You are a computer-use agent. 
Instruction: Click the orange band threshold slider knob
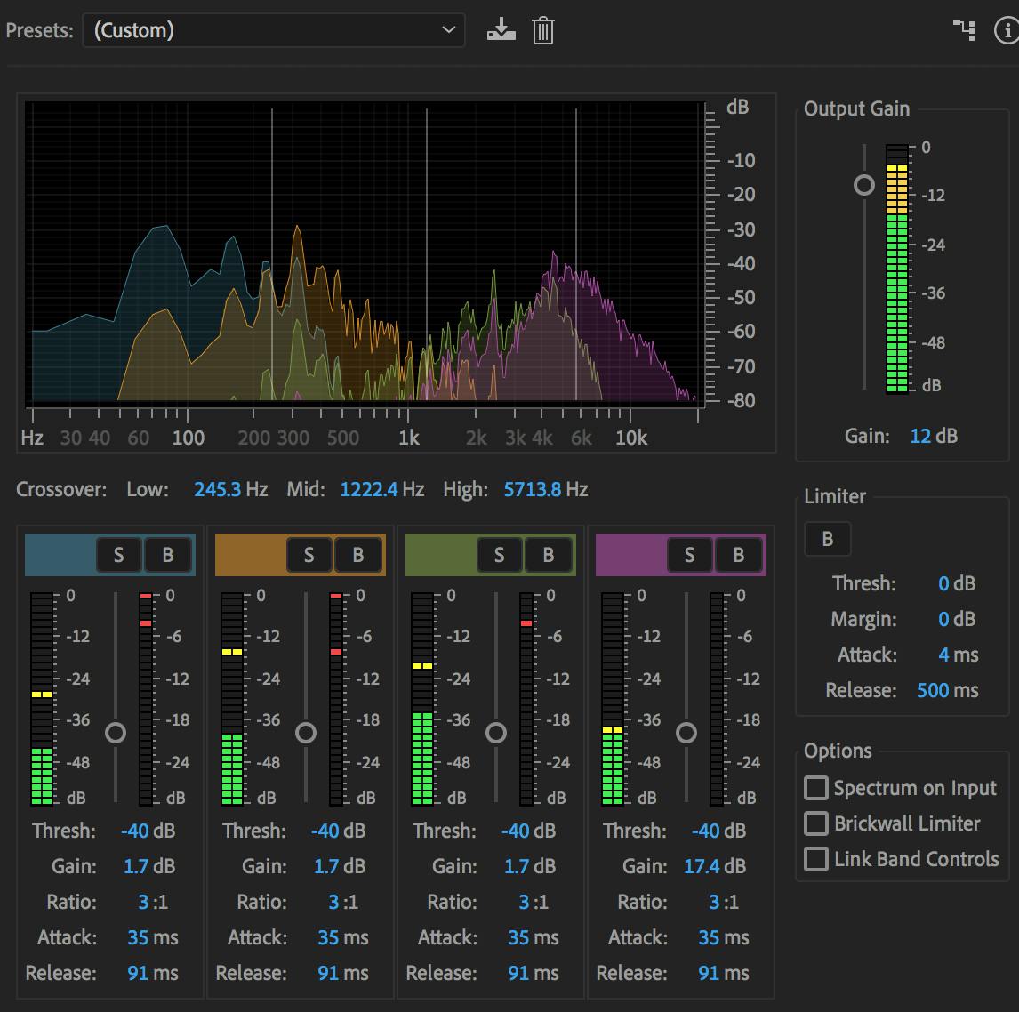pos(306,733)
